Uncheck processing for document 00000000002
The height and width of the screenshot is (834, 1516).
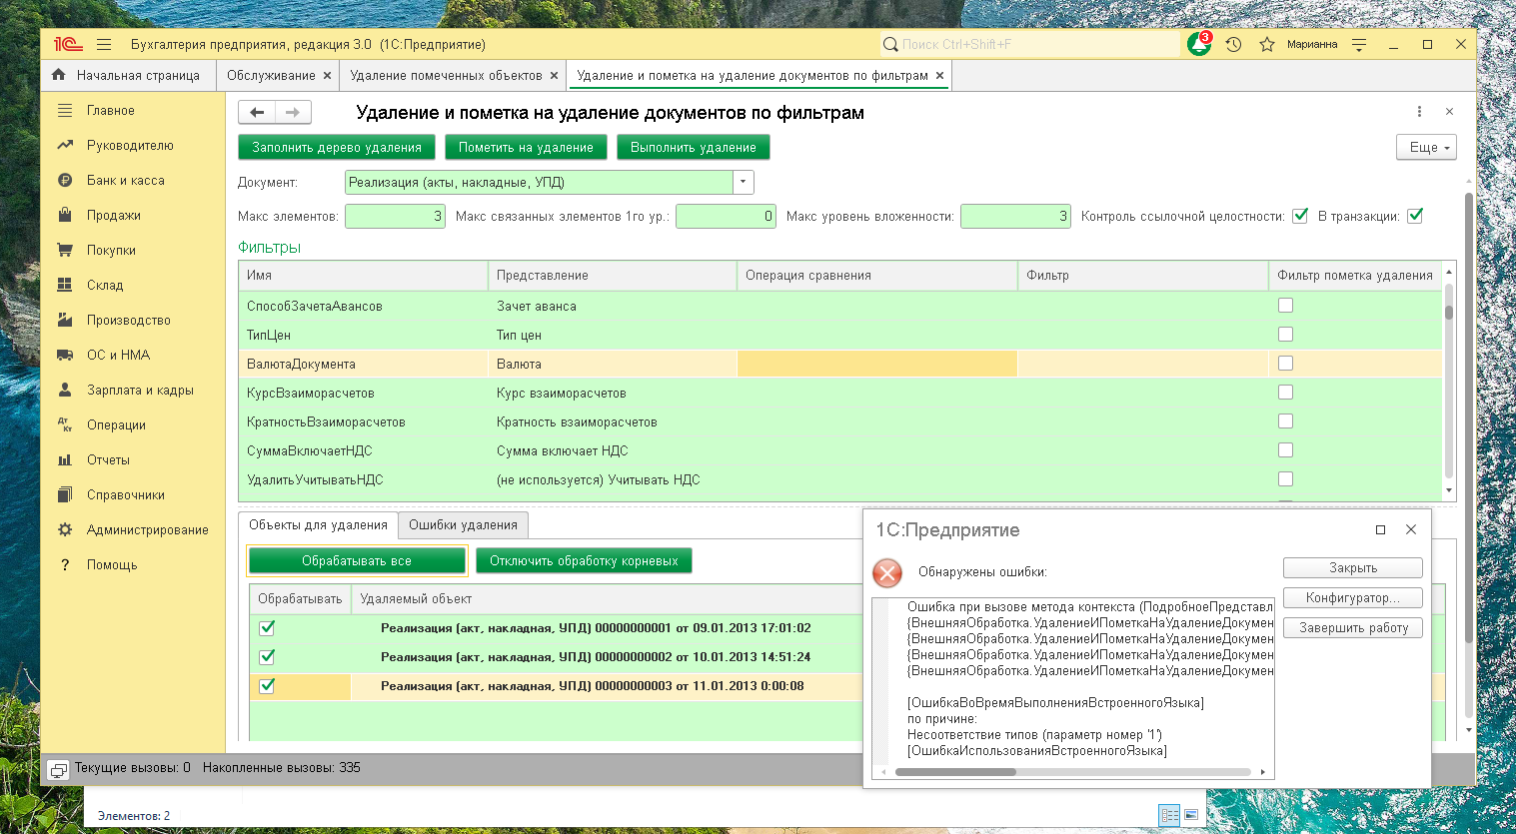(267, 657)
